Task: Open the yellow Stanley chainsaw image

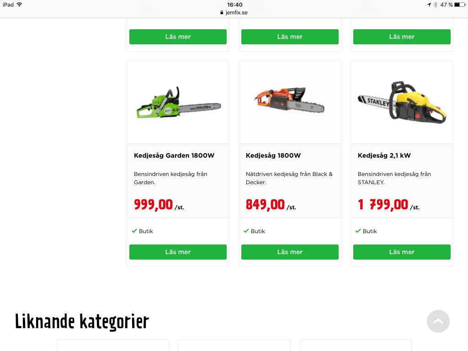Action: coord(402,102)
